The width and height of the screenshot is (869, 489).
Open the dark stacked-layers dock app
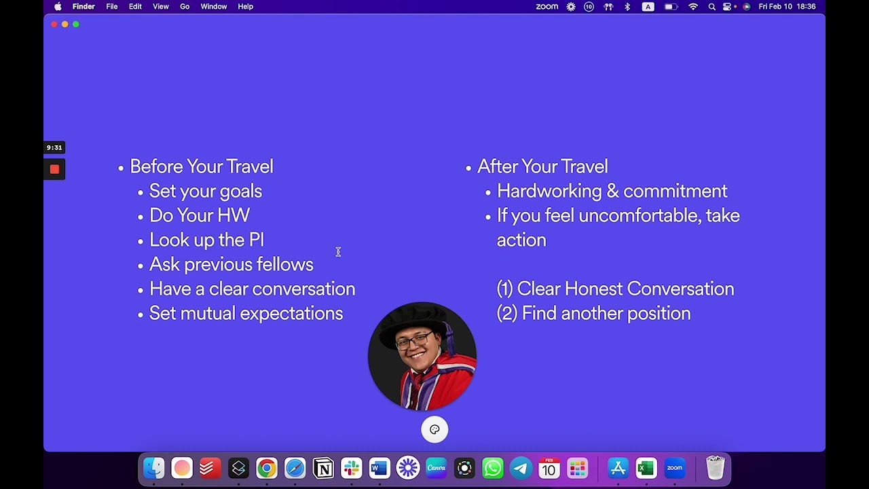[238, 468]
